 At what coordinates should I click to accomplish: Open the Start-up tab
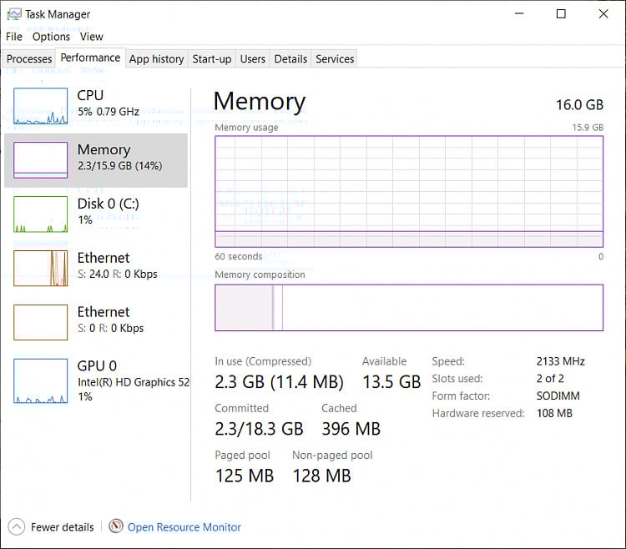[212, 58]
